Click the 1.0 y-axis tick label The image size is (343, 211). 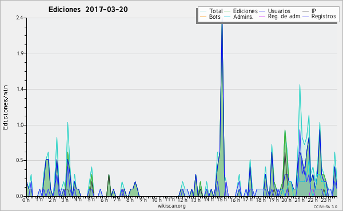[x=21, y=125]
